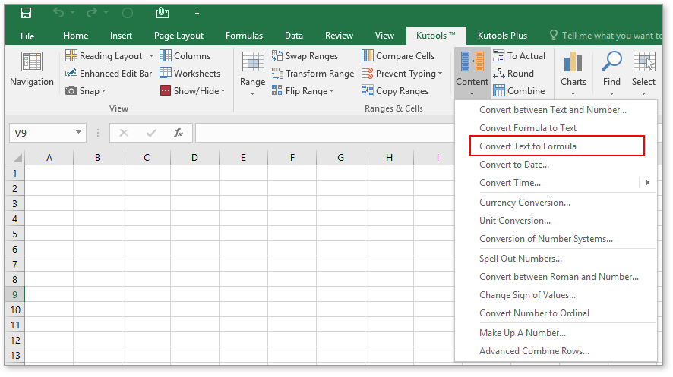Image resolution: width=673 pixels, height=377 pixels.
Task: Click To Actual
Action: (x=519, y=55)
